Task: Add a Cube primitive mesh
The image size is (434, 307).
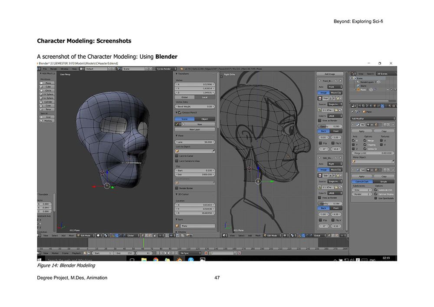Action: tap(47, 87)
